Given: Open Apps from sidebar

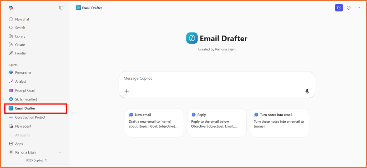Looking at the screenshot, I should point(19,144).
